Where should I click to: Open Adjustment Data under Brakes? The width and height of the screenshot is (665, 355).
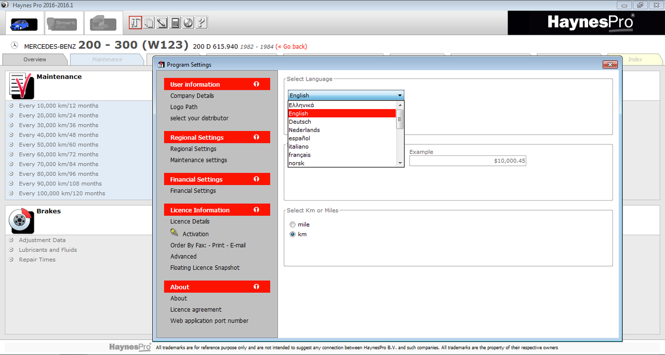click(42, 240)
